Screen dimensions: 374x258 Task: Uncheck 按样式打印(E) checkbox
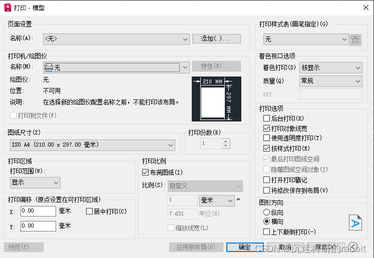click(266, 148)
